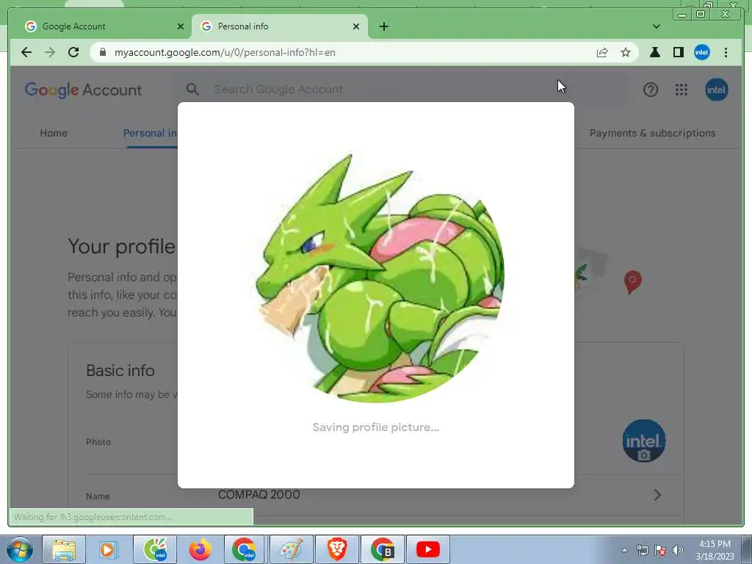
Task: Go to the Home tab
Action: 54,133
